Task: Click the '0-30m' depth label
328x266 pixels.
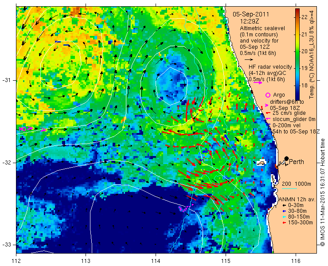Action: [x=296, y=205]
